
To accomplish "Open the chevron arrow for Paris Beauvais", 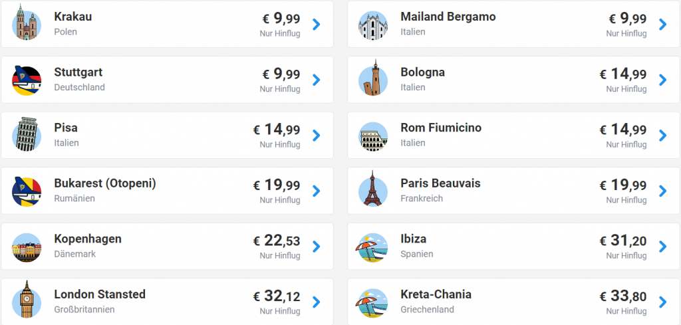I will 663,191.
